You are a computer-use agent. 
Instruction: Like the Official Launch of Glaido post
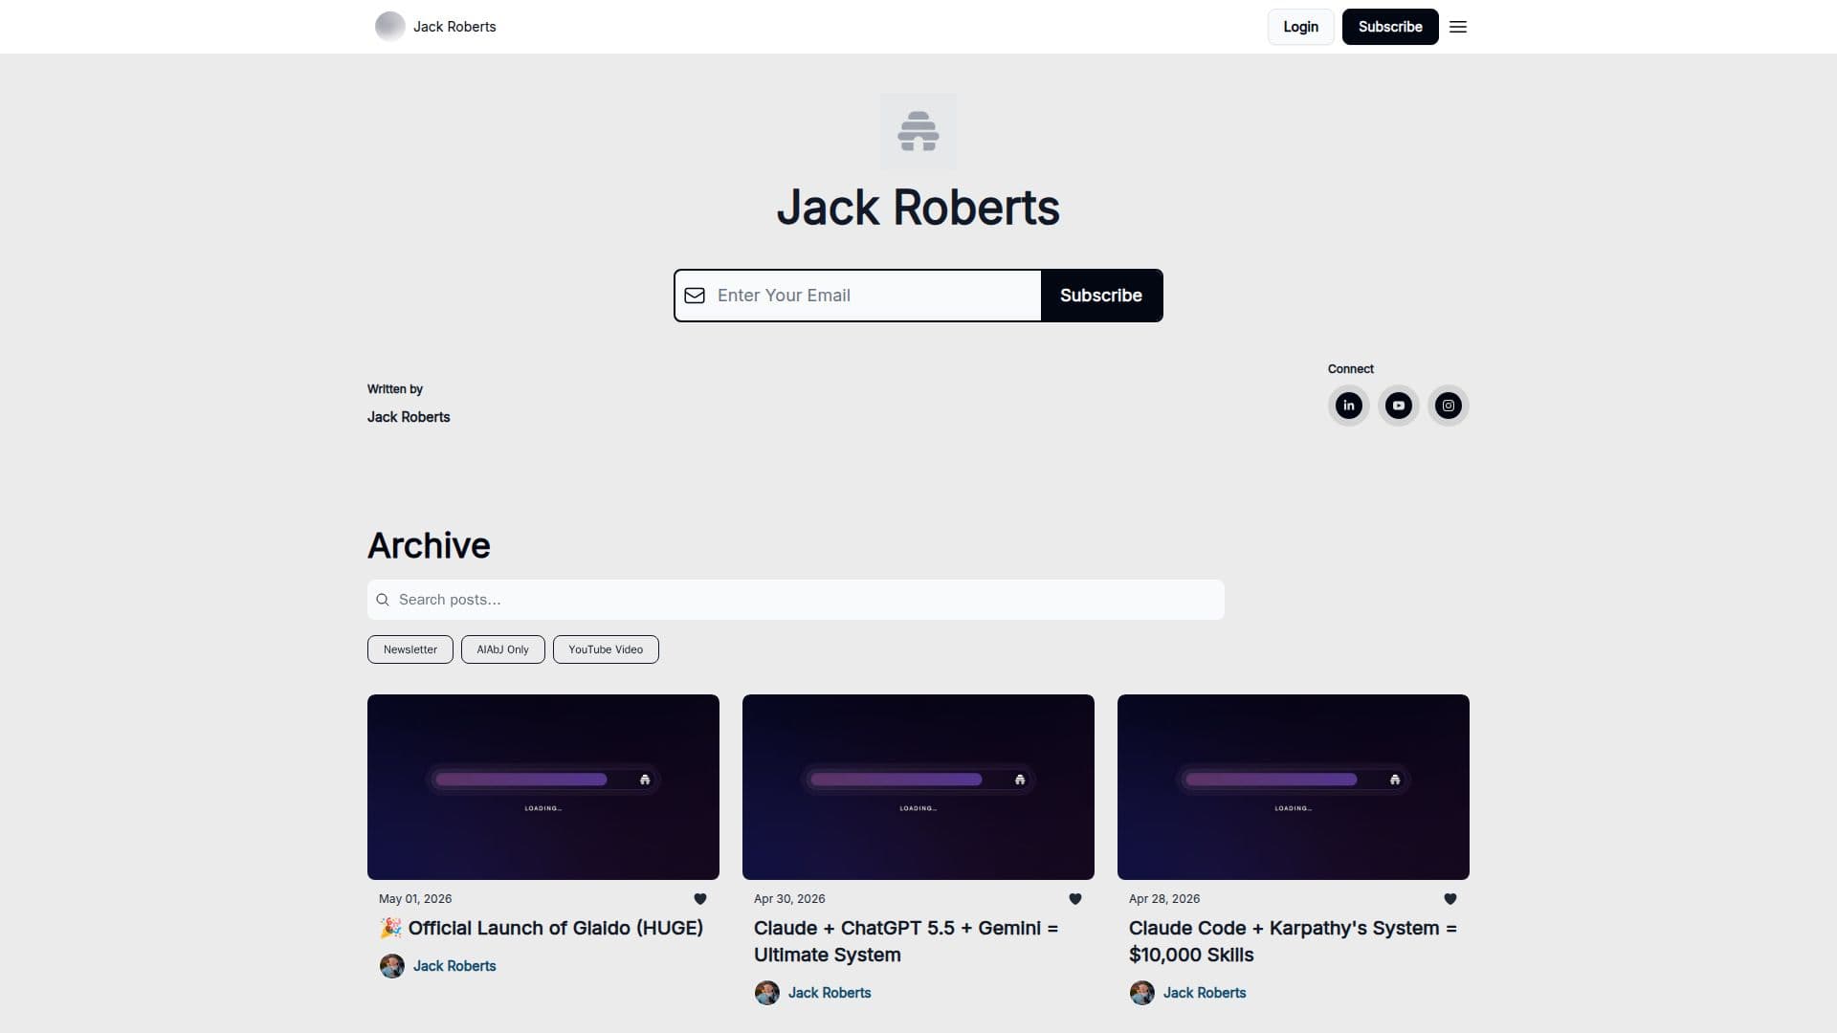700,899
